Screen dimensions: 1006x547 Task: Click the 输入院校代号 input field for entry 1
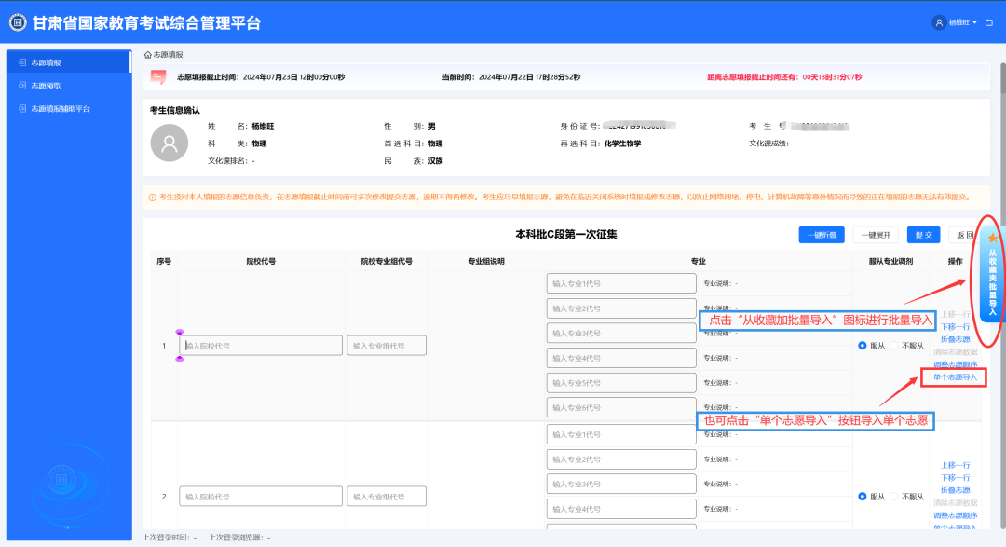point(261,345)
